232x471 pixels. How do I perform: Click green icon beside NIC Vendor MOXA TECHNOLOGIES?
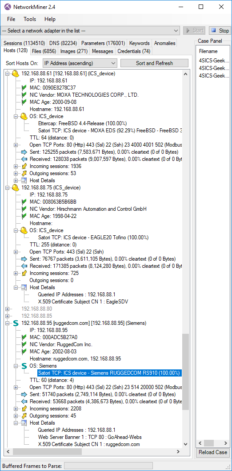click(x=24, y=95)
